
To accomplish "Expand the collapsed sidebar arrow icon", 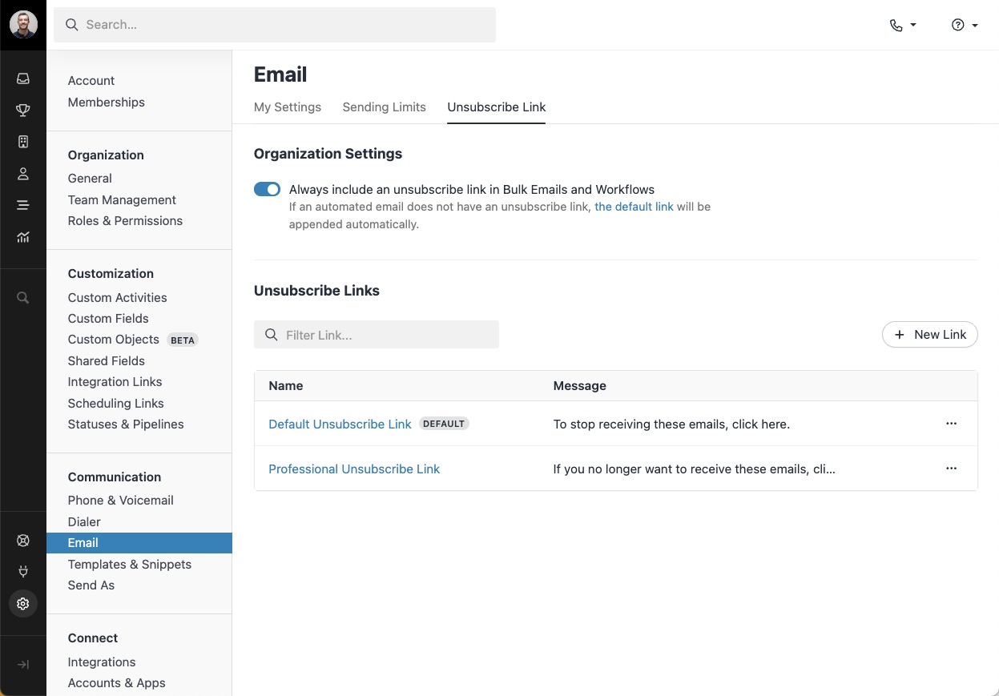I will pyautogui.click(x=23, y=665).
